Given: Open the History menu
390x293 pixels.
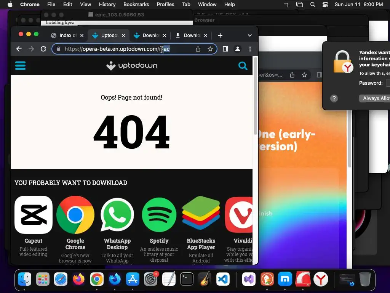Looking at the screenshot, I should point(107,4).
